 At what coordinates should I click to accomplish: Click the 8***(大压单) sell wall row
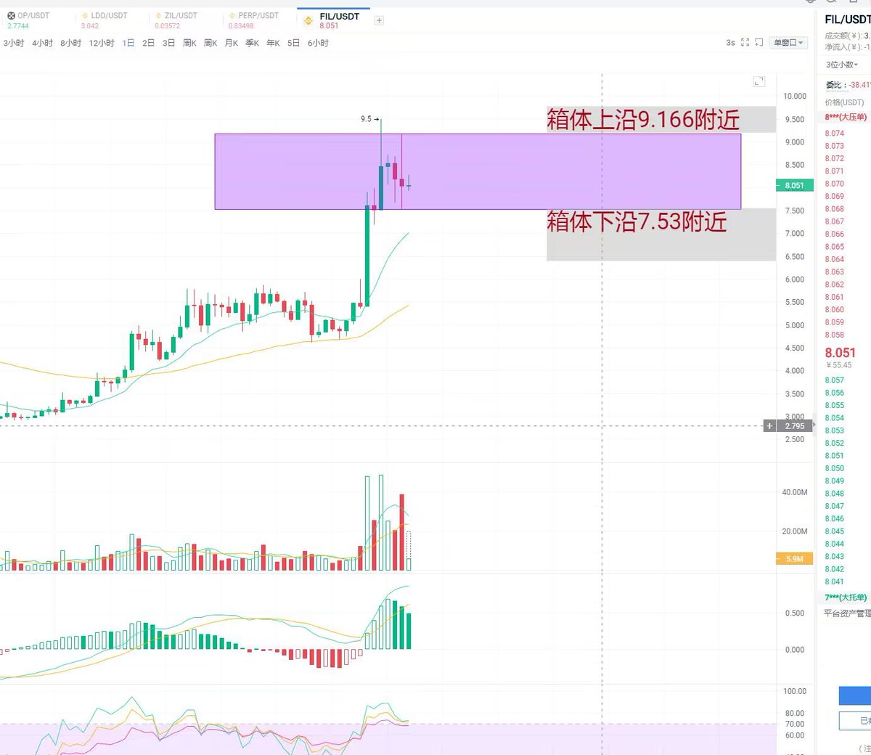coord(846,117)
